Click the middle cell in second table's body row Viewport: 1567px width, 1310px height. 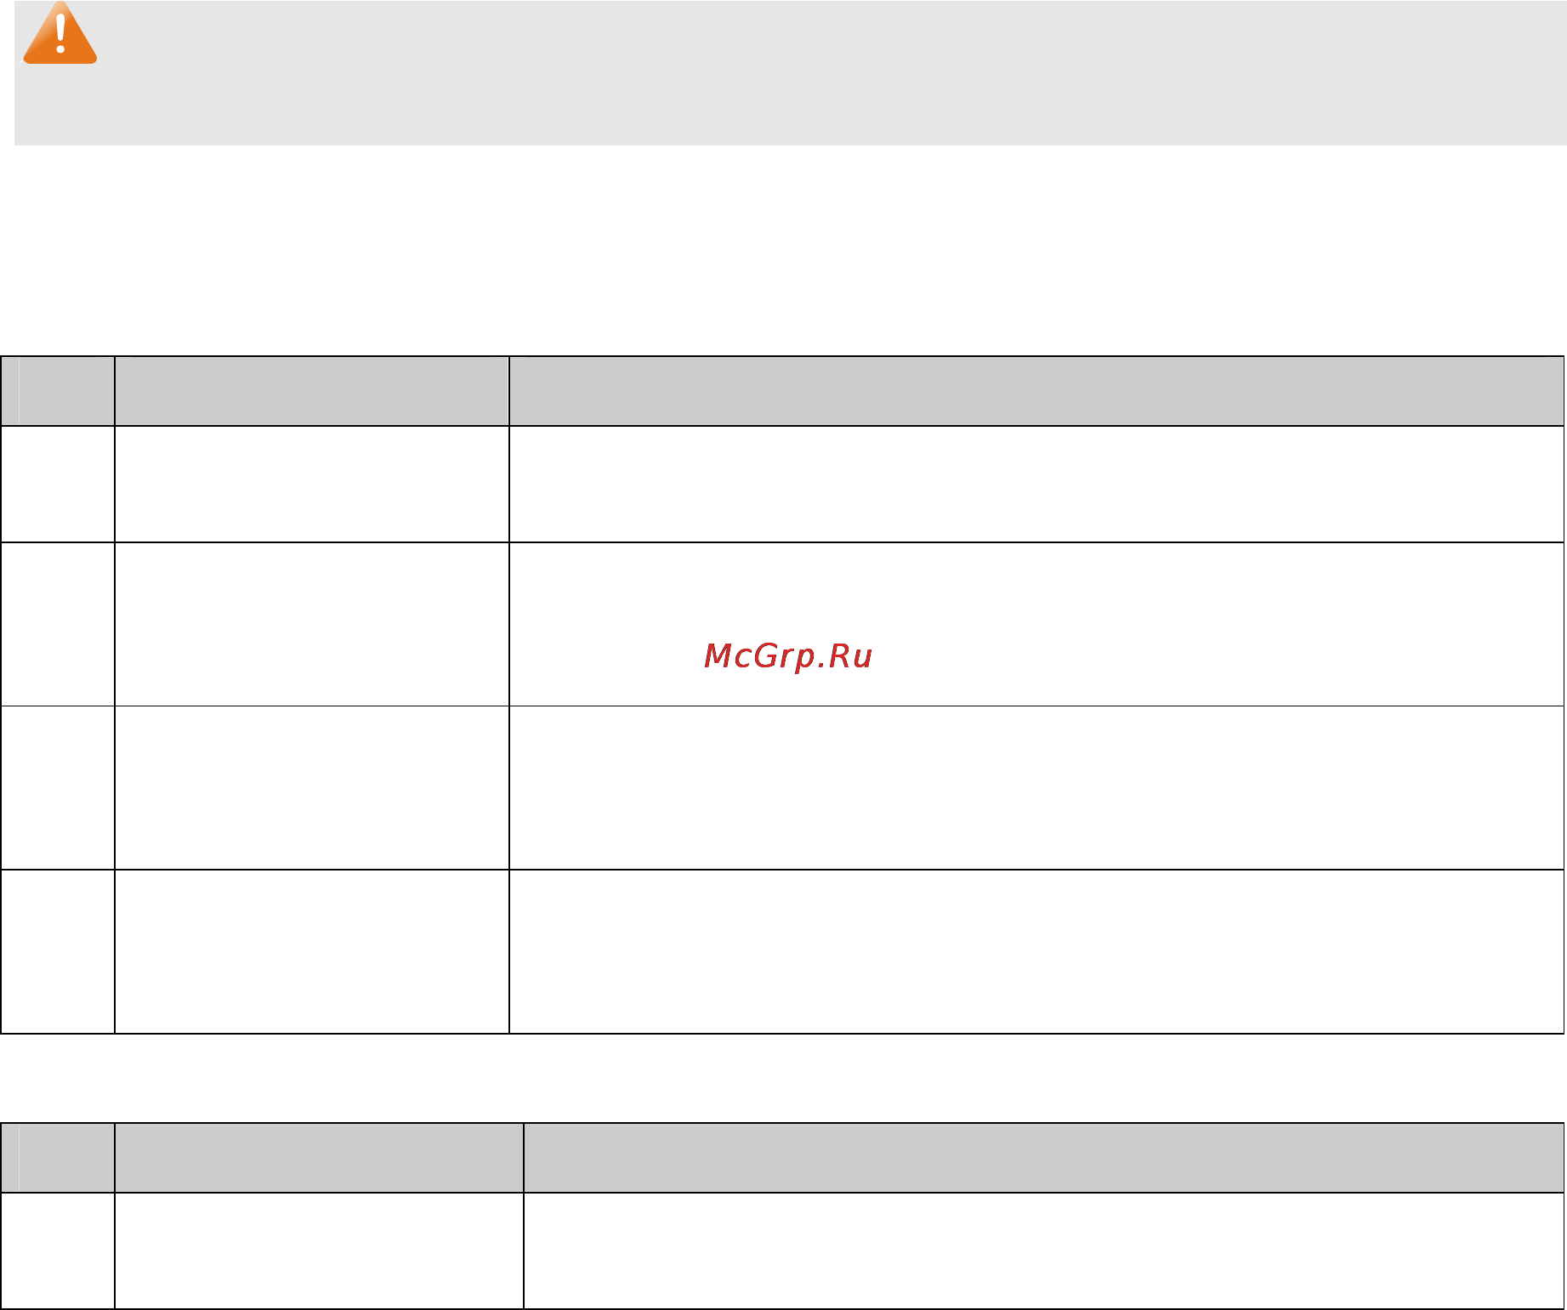point(319,1250)
